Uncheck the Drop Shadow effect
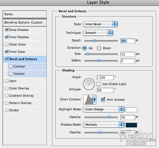 click(7, 30)
